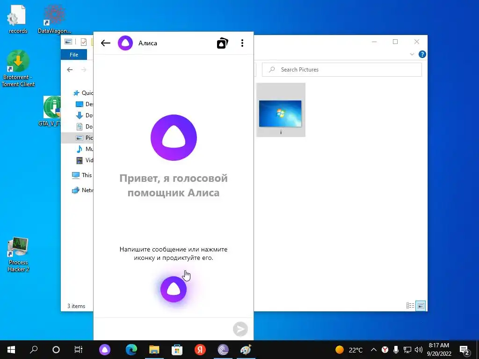Select Brotorrent Torrent Client shortcut
Viewport: 479px width, 359px height.
pos(18,68)
